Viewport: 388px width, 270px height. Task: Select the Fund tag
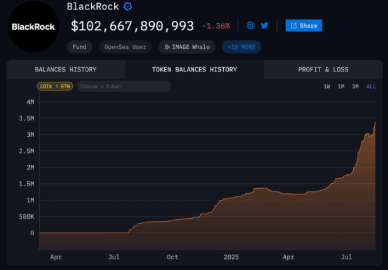tap(79, 47)
